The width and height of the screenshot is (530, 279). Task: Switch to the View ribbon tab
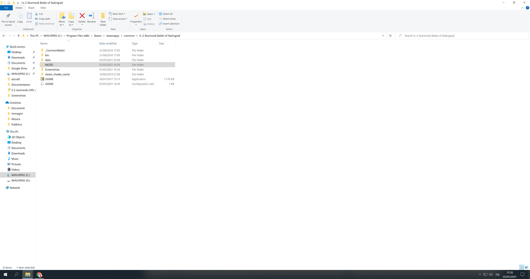click(x=43, y=7)
